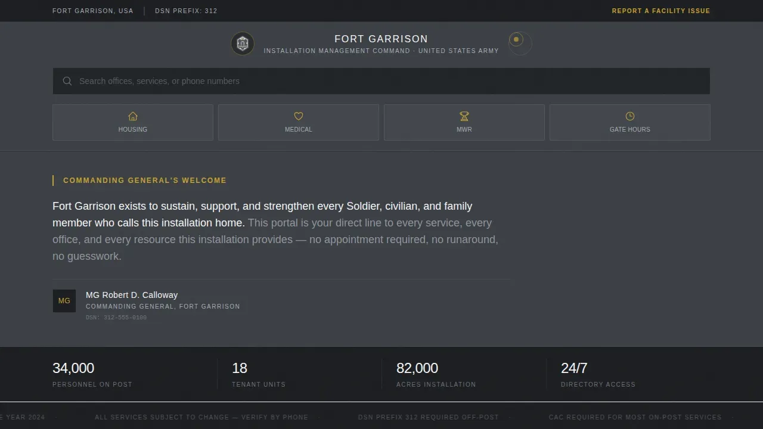This screenshot has height=429, width=763.
Task: Click the Housing house icon
Action: point(133,116)
